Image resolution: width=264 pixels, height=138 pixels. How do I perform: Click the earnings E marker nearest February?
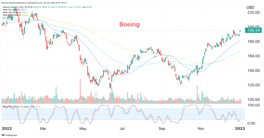22,102
